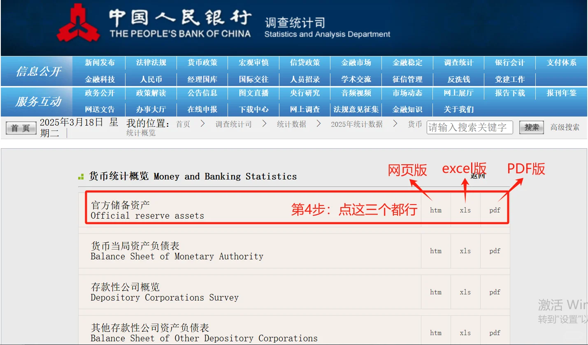Select 人员招录 in navigation
The image size is (588, 345).
[305, 79]
